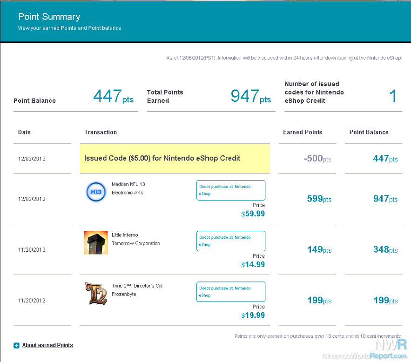The height and width of the screenshot is (362, 411).
Task: Click the Number of issued codes label
Action: 314,92
